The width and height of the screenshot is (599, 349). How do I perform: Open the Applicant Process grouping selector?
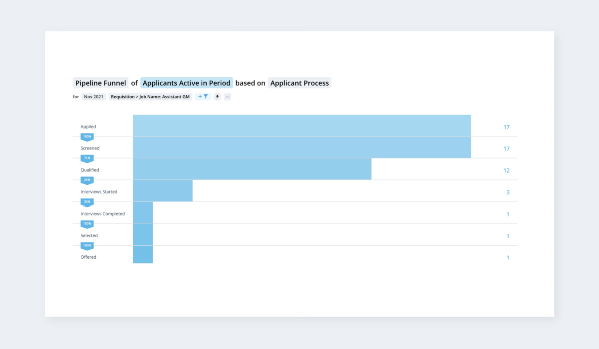(299, 83)
